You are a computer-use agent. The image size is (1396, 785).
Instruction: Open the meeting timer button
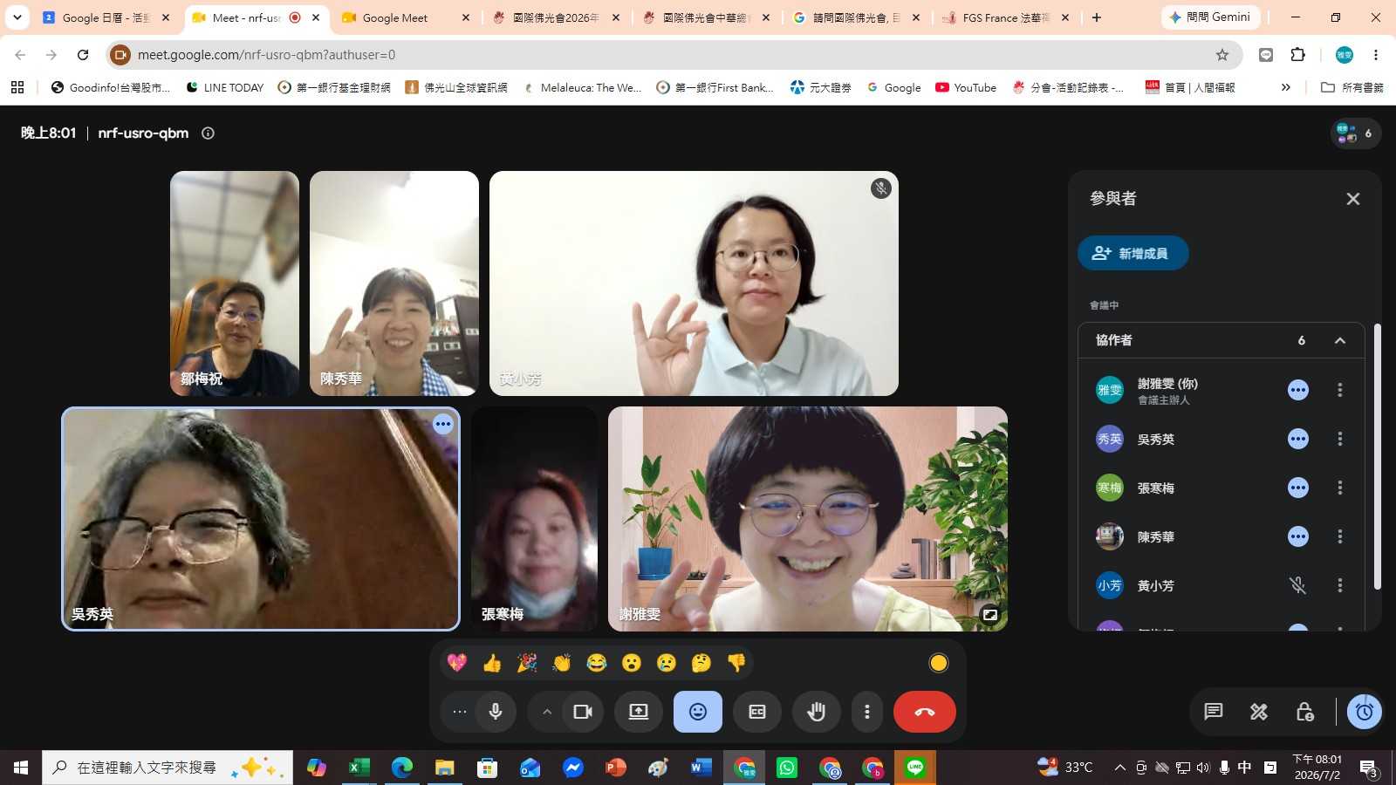(x=1365, y=712)
